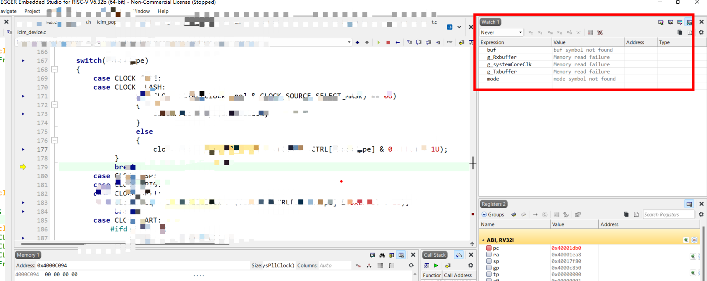Viewport: 707px width, 281px height.
Task: Open the Never refresh dropdown in Watch
Action: 501,32
